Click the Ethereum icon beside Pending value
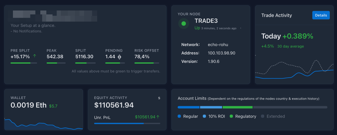 [119, 57]
